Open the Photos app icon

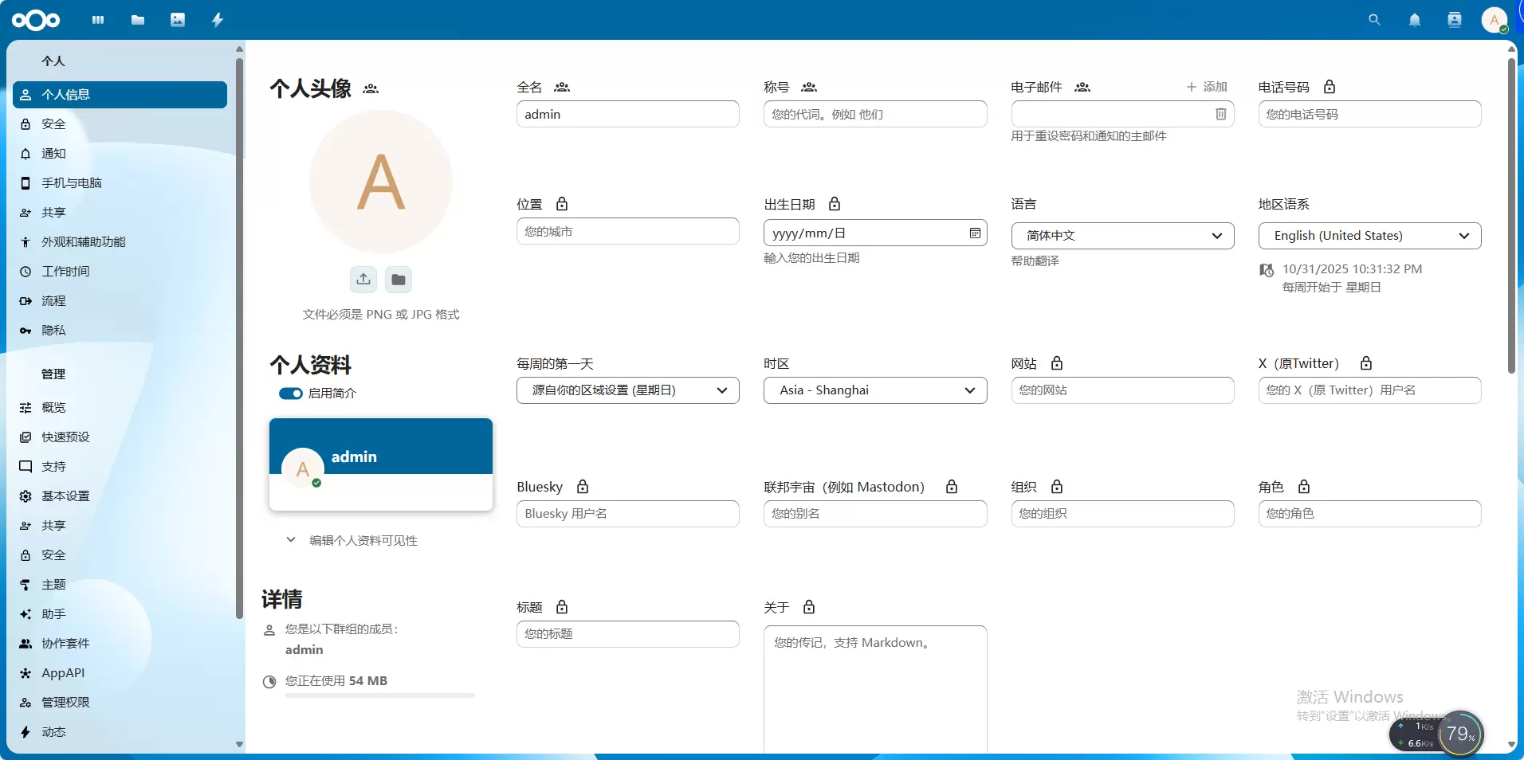(178, 20)
